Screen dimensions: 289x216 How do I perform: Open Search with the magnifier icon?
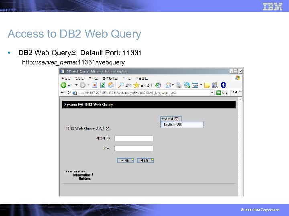[121, 85]
